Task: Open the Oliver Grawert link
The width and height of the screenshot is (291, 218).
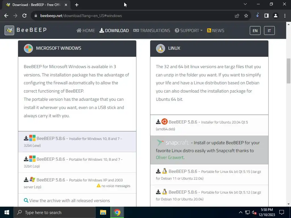Action: point(170,157)
